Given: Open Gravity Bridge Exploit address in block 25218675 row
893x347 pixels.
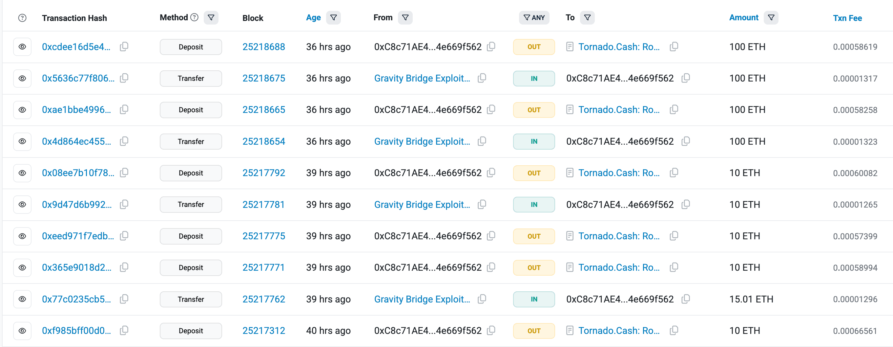Looking at the screenshot, I should pyautogui.click(x=422, y=78).
